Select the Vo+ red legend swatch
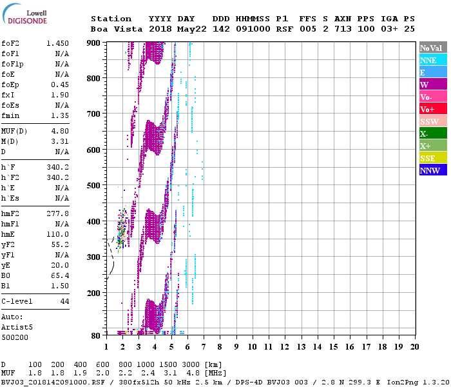 [x=433, y=109]
